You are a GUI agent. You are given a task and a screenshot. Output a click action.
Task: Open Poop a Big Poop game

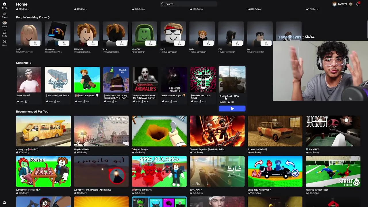tap(87, 80)
